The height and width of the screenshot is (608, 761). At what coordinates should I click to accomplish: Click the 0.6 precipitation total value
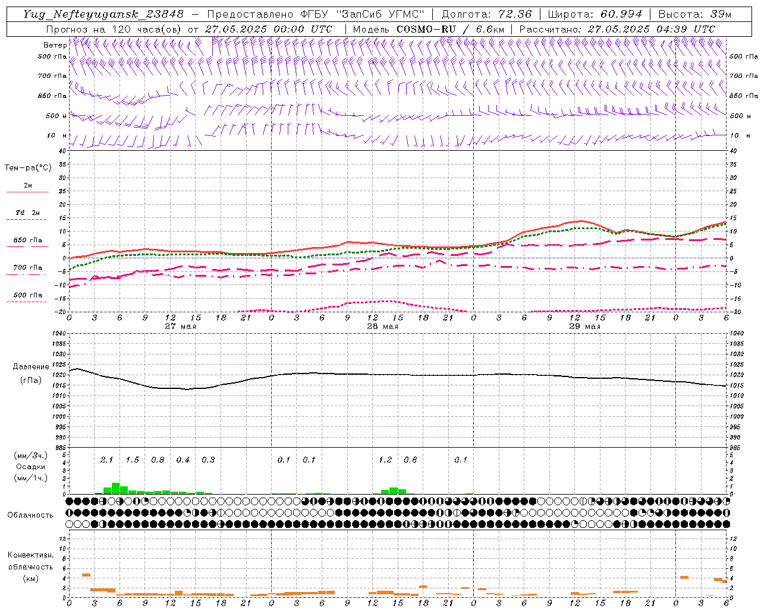pyautogui.click(x=410, y=460)
